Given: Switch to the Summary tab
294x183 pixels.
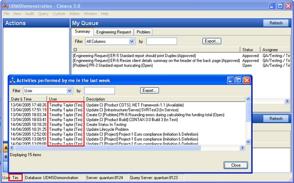Looking at the screenshot, I should click(83, 32).
